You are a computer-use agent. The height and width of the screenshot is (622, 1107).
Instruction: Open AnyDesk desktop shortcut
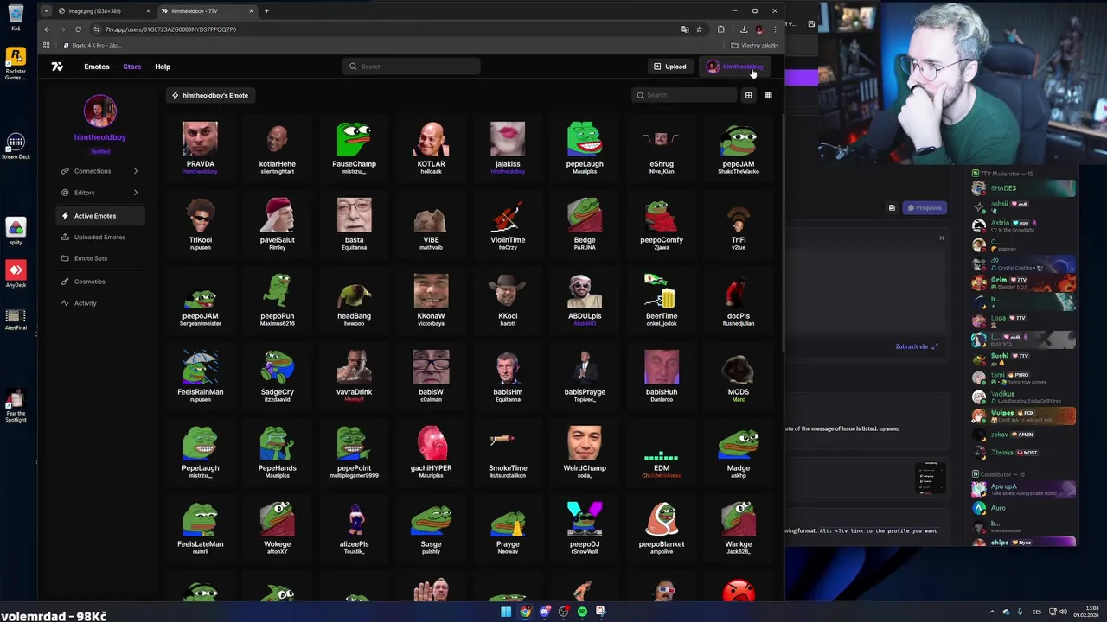tap(16, 274)
